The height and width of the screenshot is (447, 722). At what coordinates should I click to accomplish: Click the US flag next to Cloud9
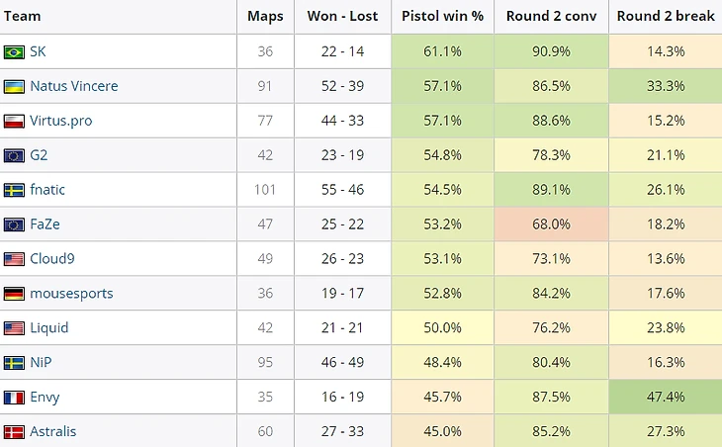coord(14,259)
